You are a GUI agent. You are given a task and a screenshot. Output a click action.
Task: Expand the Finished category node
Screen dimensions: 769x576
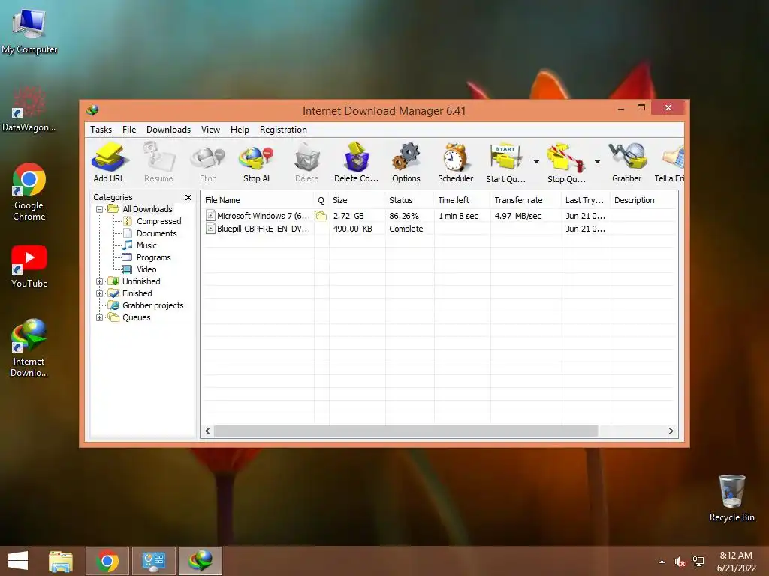click(x=100, y=293)
